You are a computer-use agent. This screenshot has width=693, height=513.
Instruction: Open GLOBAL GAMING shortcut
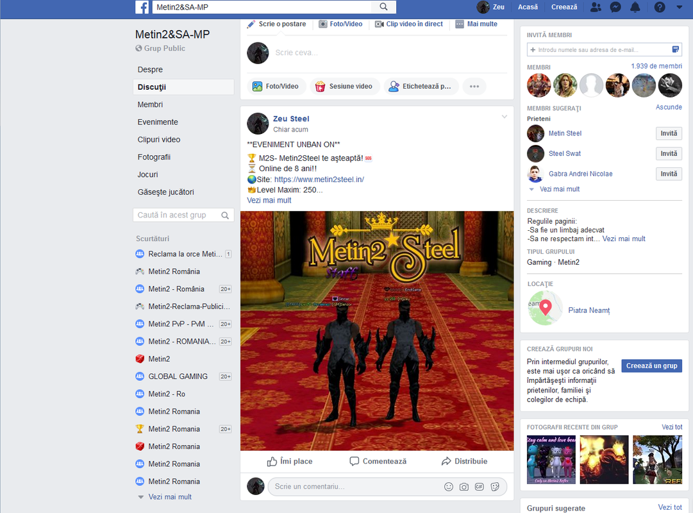tap(183, 376)
